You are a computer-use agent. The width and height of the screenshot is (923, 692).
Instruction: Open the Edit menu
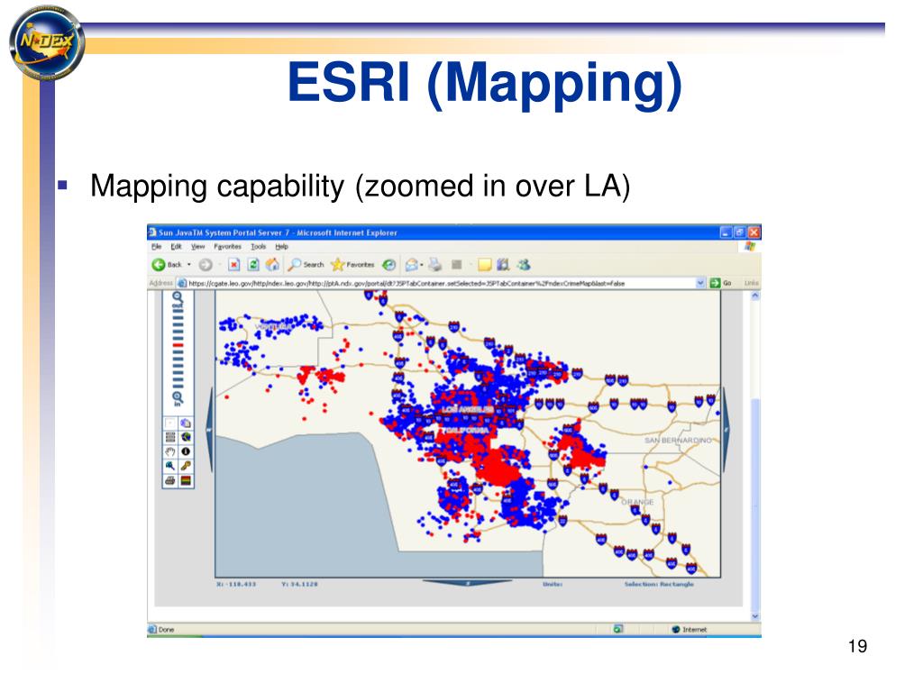(x=176, y=247)
